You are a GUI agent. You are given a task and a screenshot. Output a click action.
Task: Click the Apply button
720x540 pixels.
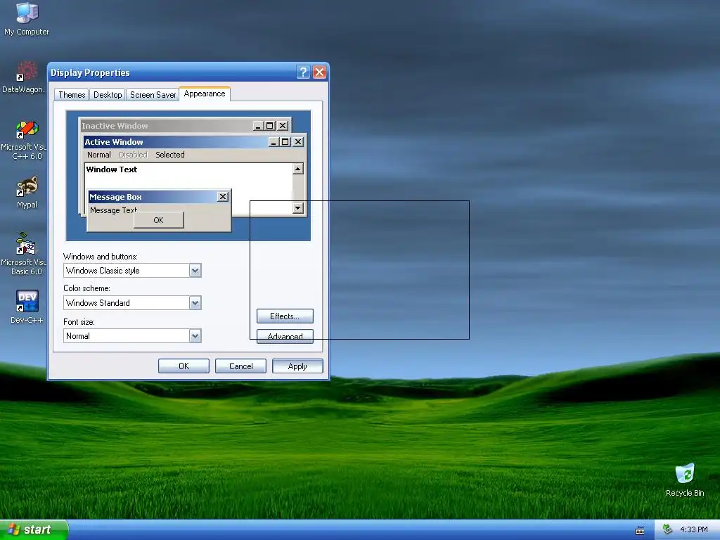point(297,366)
